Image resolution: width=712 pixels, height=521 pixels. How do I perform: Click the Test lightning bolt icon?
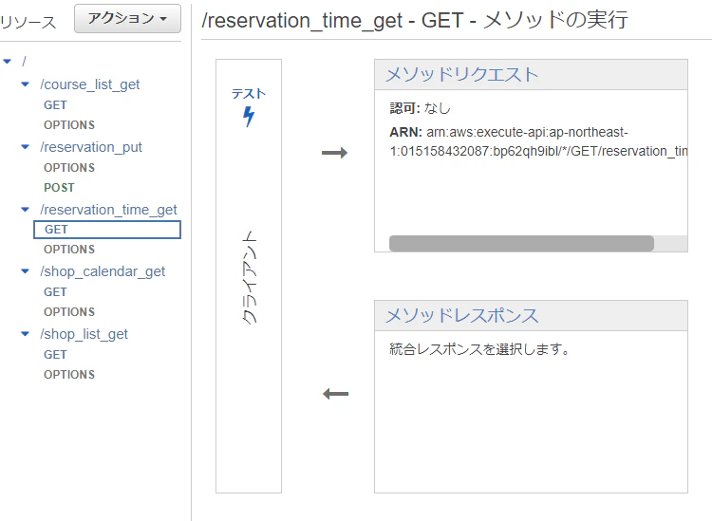pos(249,117)
